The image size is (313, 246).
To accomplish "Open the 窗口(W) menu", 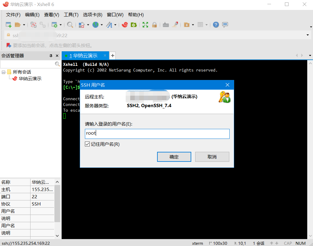I will pos(115,15).
